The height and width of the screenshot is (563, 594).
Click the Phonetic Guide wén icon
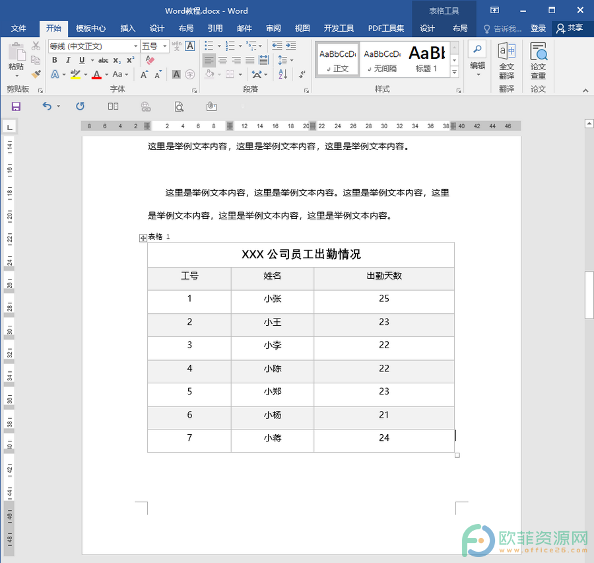tap(176, 46)
